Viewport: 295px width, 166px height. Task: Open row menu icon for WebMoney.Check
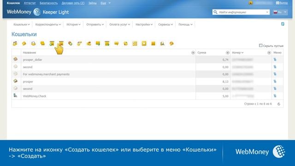(275, 96)
